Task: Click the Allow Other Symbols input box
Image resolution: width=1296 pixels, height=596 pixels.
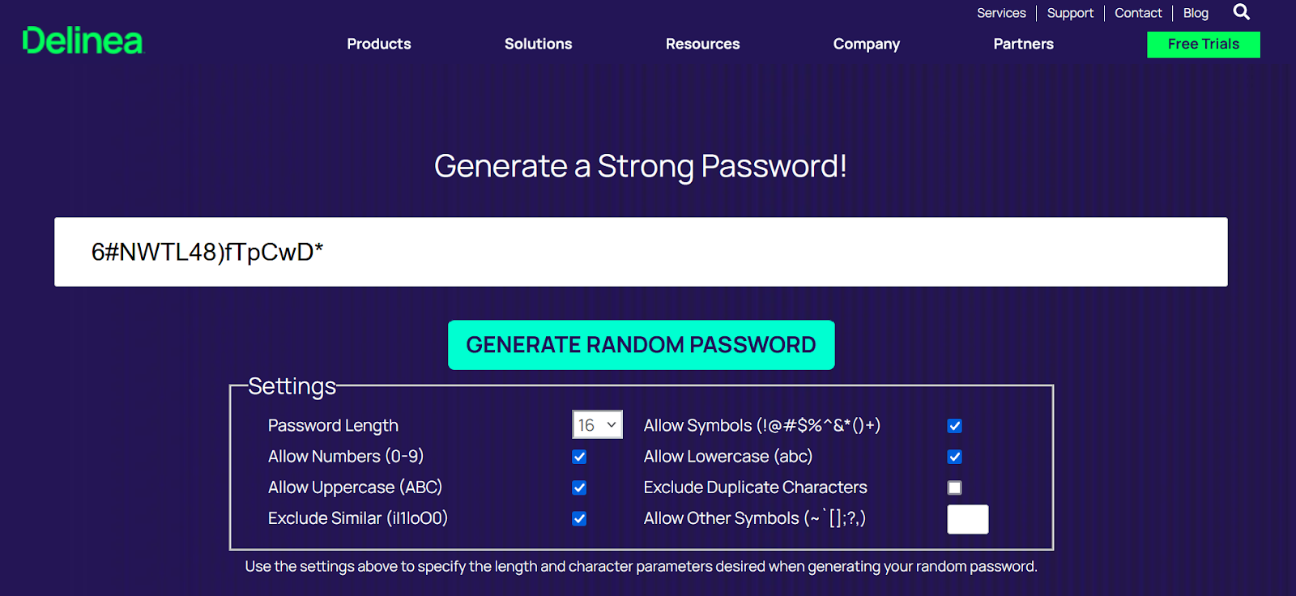Action: pos(968,519)
